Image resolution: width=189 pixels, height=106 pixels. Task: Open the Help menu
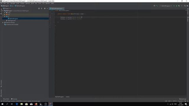pyautogui.click(x=52, y=3)
